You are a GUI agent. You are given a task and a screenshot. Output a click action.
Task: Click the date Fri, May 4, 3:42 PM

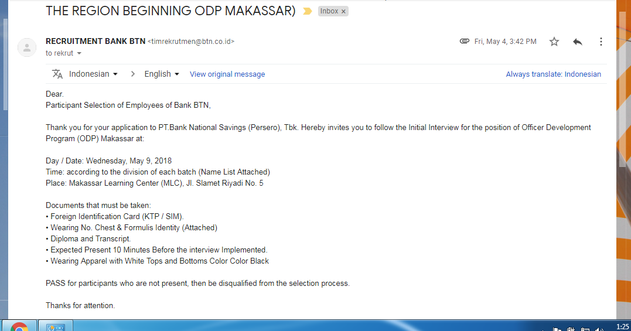point(506,42)
